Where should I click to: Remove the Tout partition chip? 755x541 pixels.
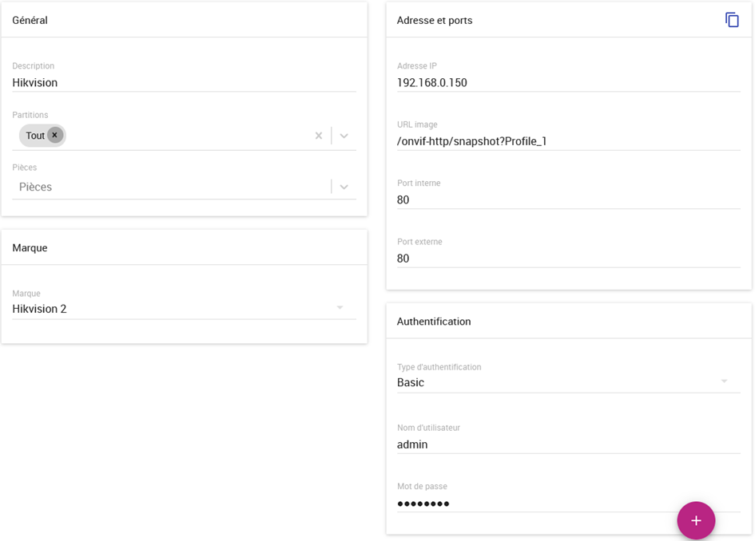click(x=55, y=135)
